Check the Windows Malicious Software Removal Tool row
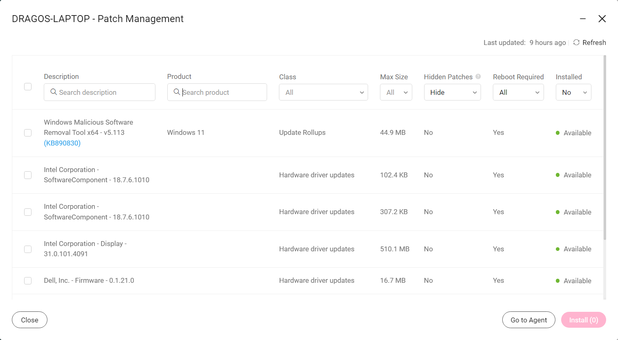The image size is (618, 340). (x=28, y=133)
